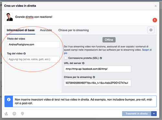Click the Aggiungi tag input field
Image resolution: width=162 pixels, height=120 pixels.
click(x=33, y=59)
